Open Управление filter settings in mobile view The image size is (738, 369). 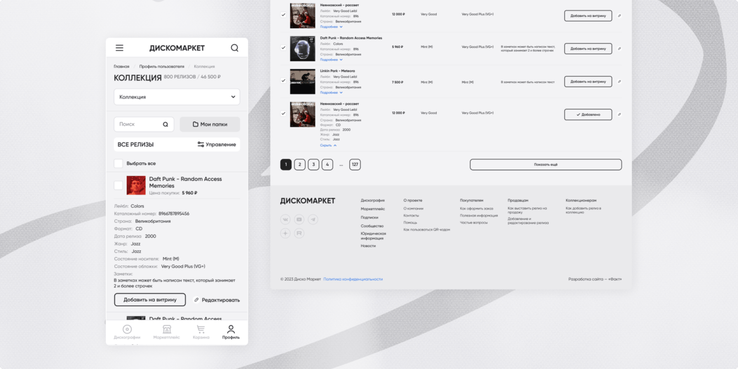216,144
